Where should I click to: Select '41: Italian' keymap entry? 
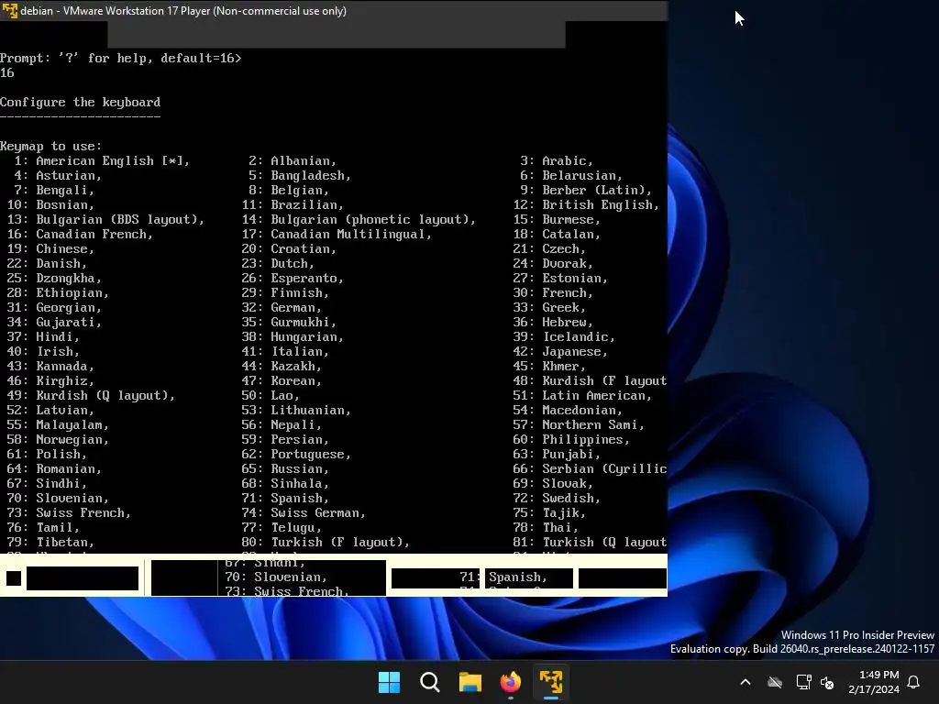pyautogui.click(x=286, y=351)
